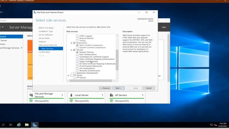
Task: Select the Role Services step
Action: point(51,49)
